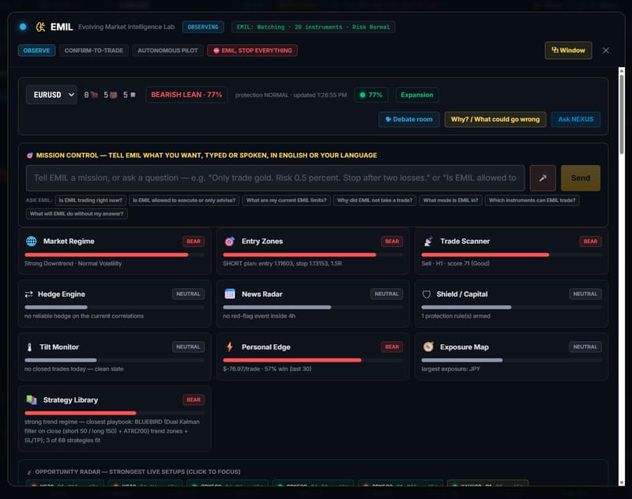
Task: Click the panel's vertical scrollbar
Action: pyautogui.click(x=622, y=114)
